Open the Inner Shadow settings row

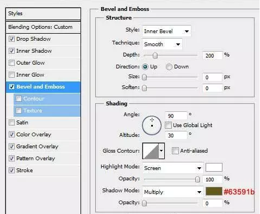click(43, 51)
